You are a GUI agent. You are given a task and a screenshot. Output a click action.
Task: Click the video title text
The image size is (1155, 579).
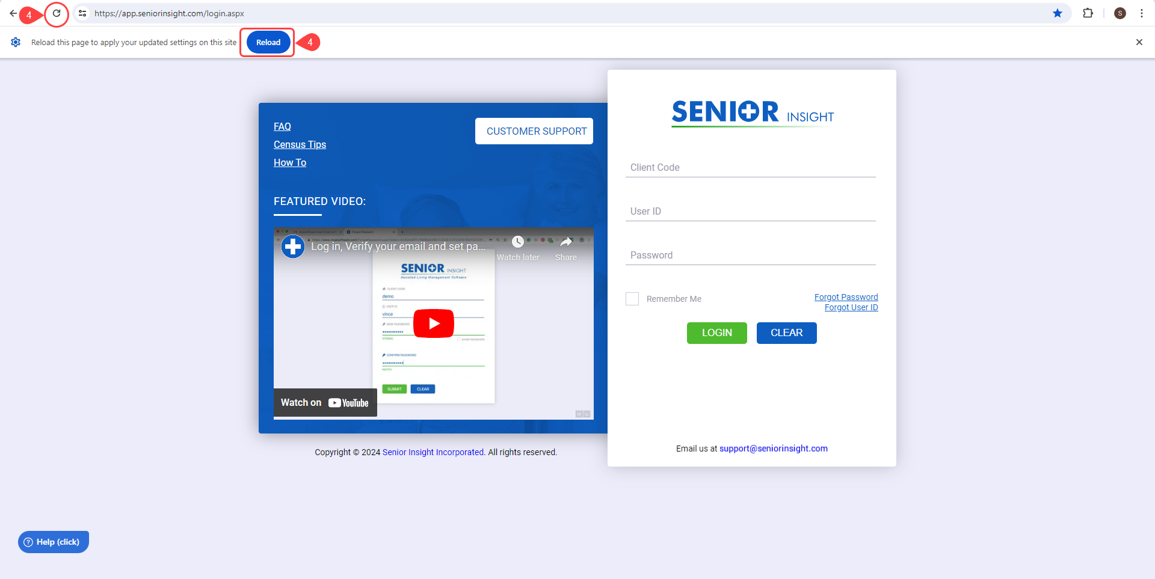point(398,247)
